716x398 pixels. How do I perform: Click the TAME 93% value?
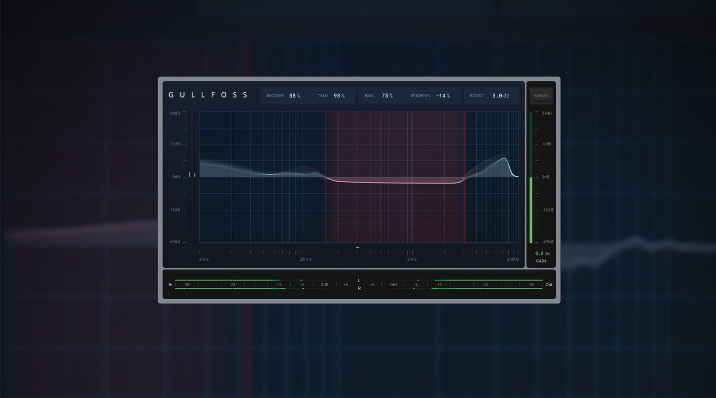[339, 96]
